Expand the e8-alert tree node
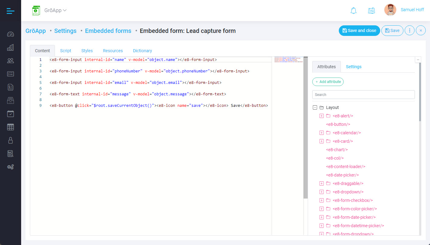The height and width of the screenshot is (245, 430). coord(322,116)
